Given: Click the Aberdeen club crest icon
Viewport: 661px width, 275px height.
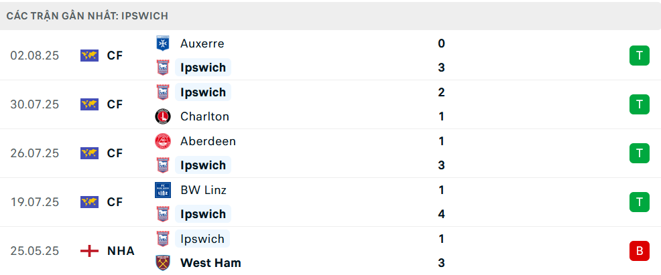Looking at the screenshot, I should click(163, 141).
